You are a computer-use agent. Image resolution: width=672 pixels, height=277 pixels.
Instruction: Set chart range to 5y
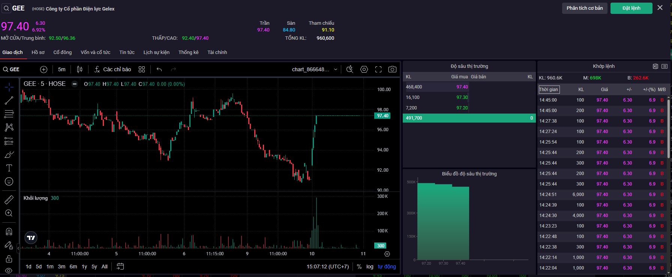tap(94, 267)
